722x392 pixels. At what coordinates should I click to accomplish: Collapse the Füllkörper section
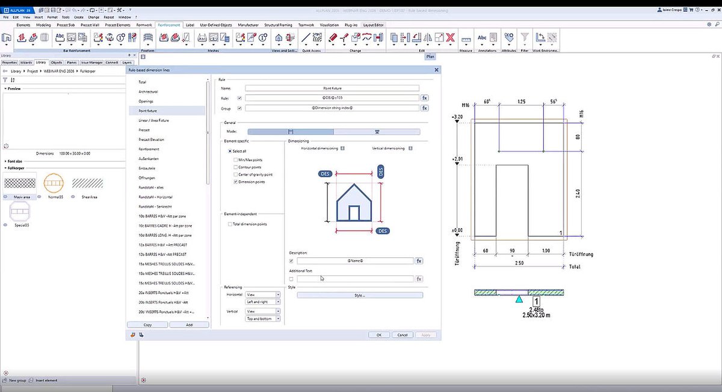click(x=5, y=168)
